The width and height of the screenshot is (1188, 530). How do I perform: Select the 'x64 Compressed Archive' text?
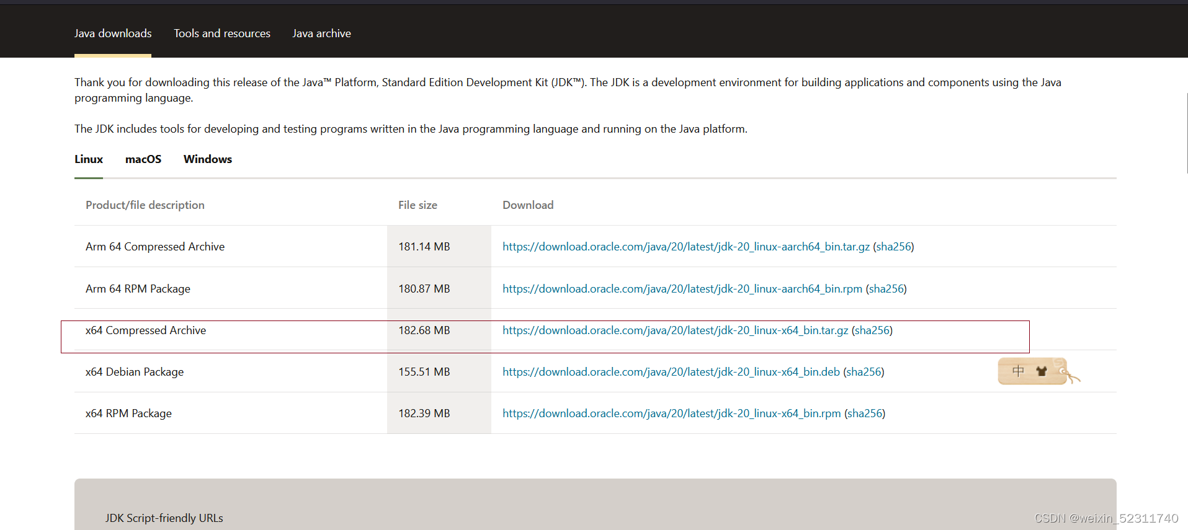146,330
